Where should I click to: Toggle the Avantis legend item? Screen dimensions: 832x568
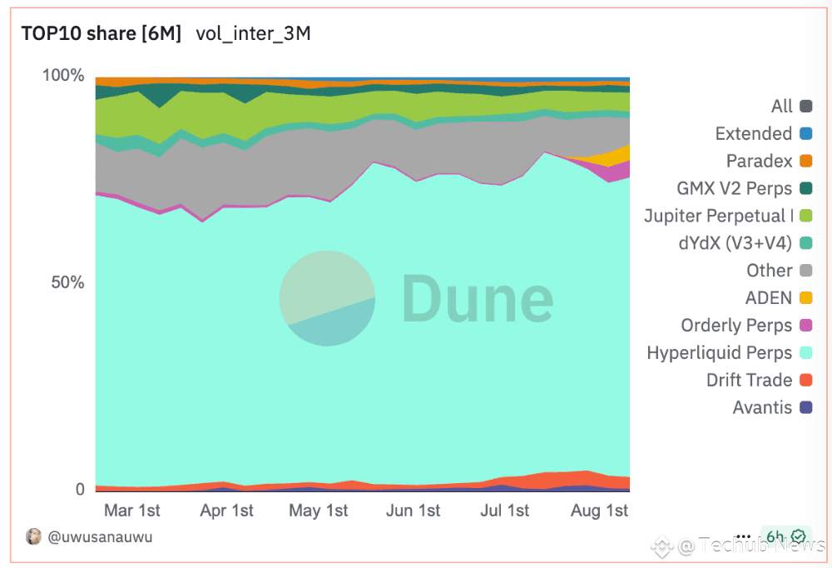coord(772,407)
